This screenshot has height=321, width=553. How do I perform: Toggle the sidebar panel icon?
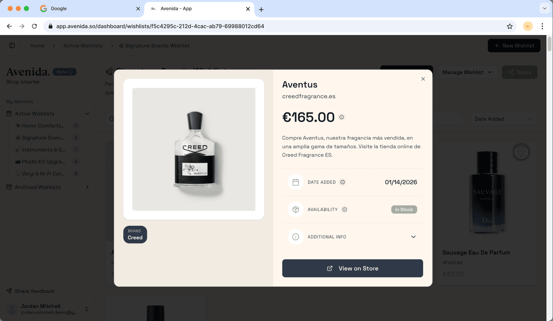pos(12,45)
